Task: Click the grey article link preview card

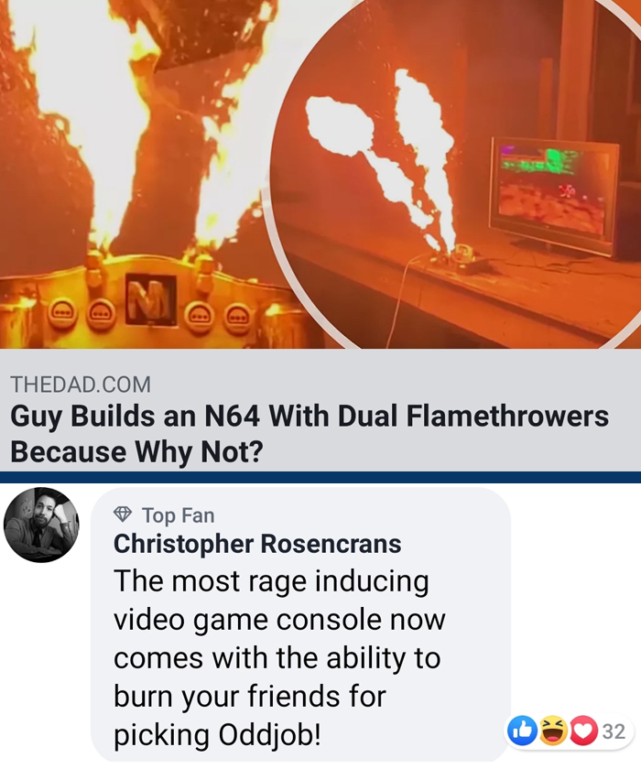Action: [x=320, y=410]
